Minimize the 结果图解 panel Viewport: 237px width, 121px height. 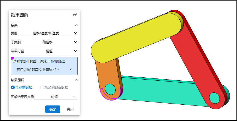(69, 15)
